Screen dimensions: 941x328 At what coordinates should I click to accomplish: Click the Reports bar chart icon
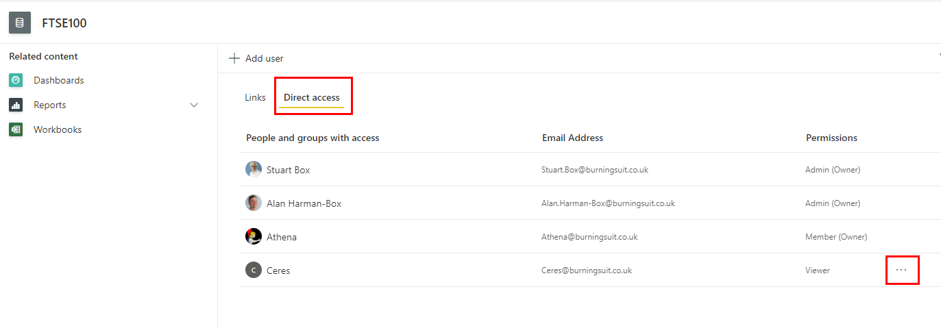(x=16, y=105)
